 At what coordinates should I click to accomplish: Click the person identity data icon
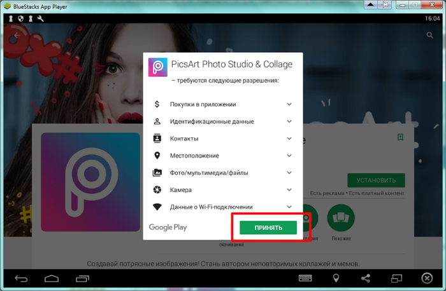tap(157, 121)
